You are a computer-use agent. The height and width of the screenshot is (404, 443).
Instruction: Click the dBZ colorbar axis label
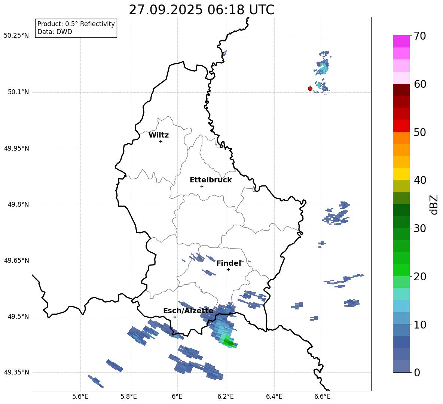434,204
